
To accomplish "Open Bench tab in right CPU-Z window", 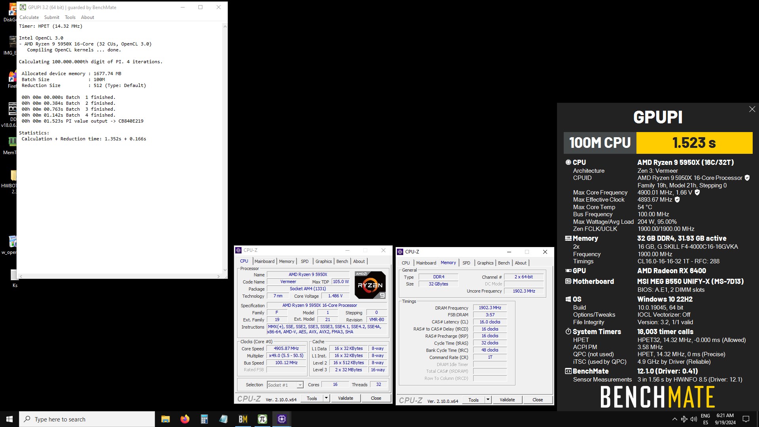I will (x=504, y=263).
